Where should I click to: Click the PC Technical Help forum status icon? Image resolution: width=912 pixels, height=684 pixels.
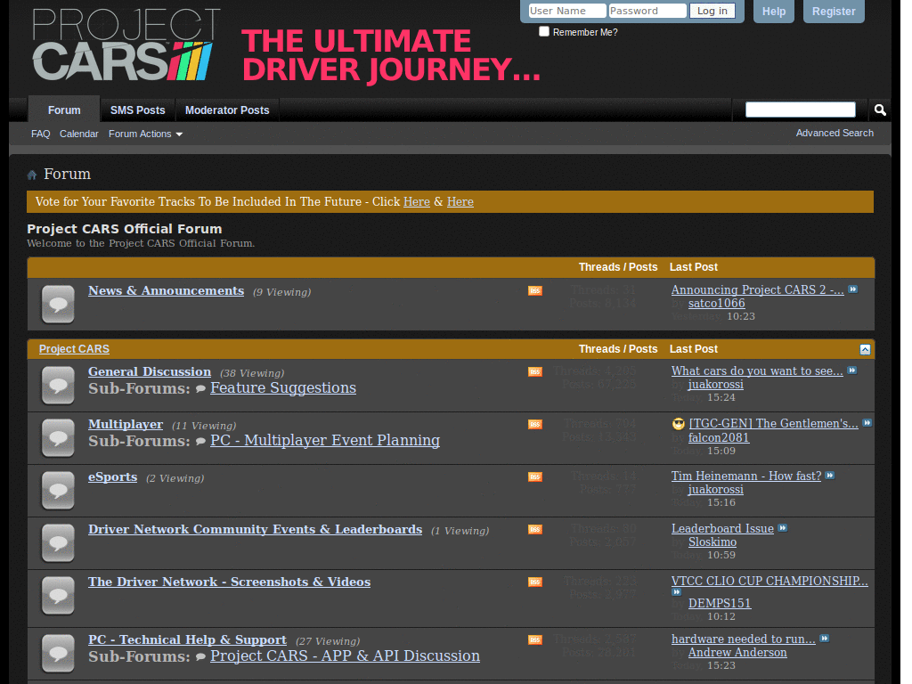[x=58, y=653]
